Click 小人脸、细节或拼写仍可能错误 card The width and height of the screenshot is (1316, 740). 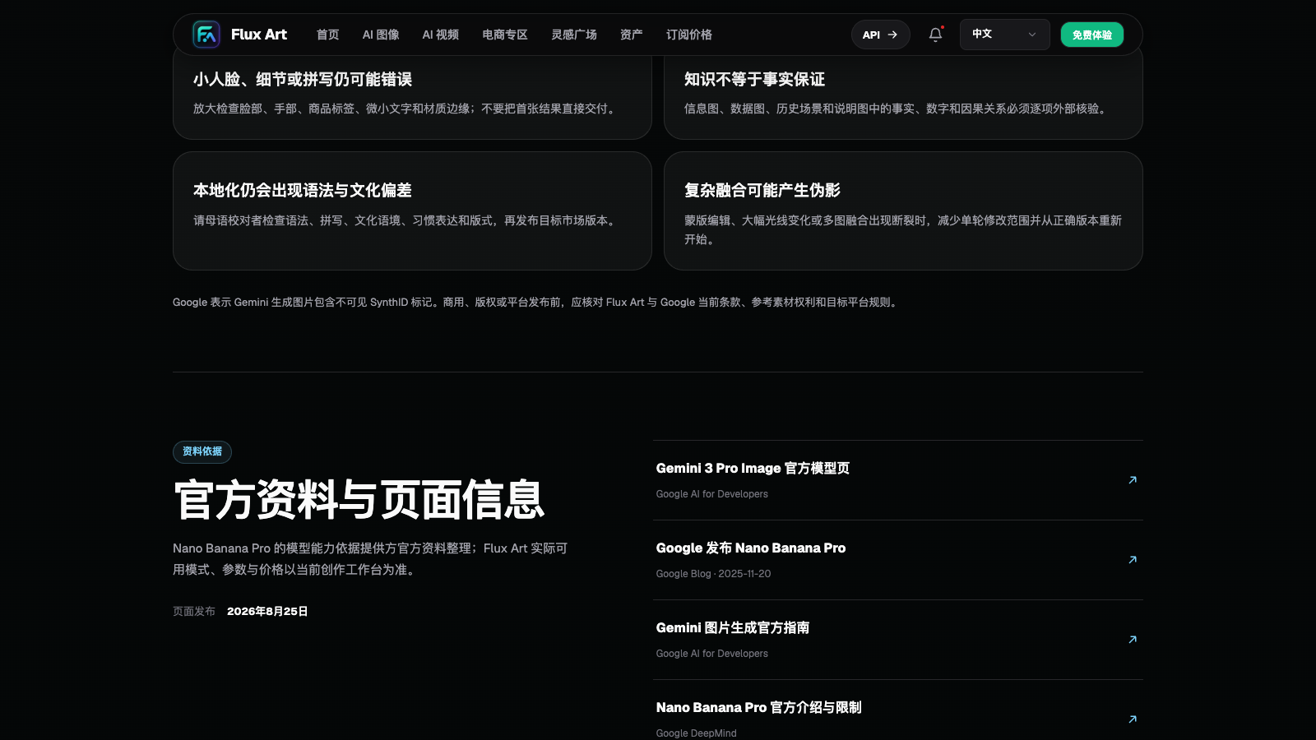click(412, 92)
